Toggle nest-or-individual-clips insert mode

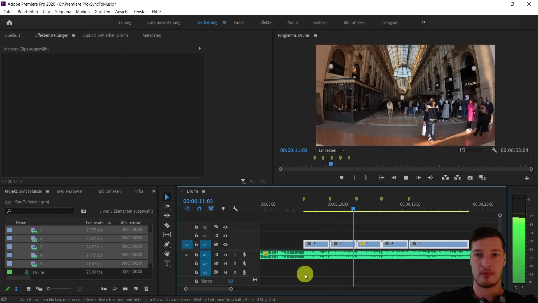(x=187, y=209)
